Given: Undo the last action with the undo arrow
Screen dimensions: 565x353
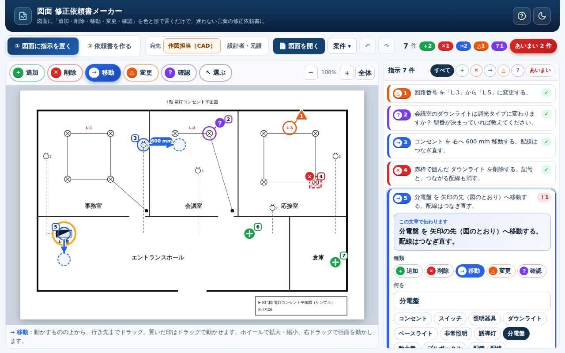Looking at the screenshot, I should [x=368, y=46].
